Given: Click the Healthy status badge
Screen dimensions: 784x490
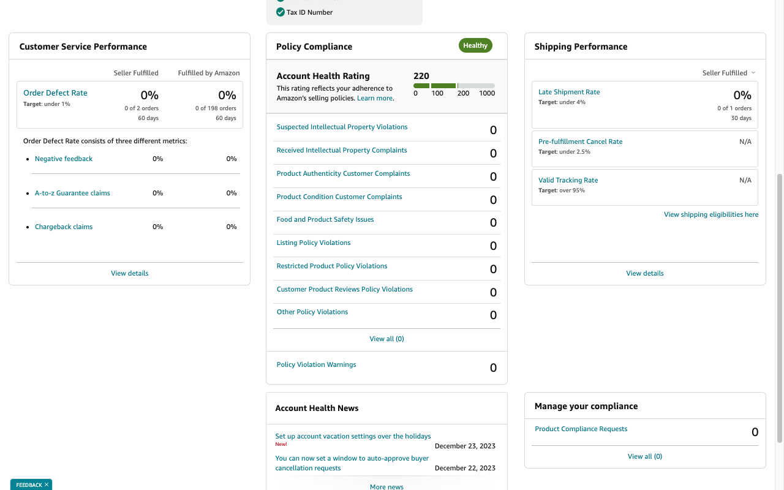Looking at the screenshot, I should click(x=475, y=45).
